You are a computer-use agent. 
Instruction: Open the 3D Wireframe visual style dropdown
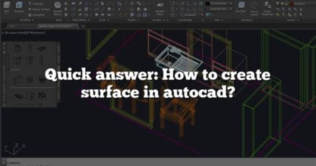219,4
